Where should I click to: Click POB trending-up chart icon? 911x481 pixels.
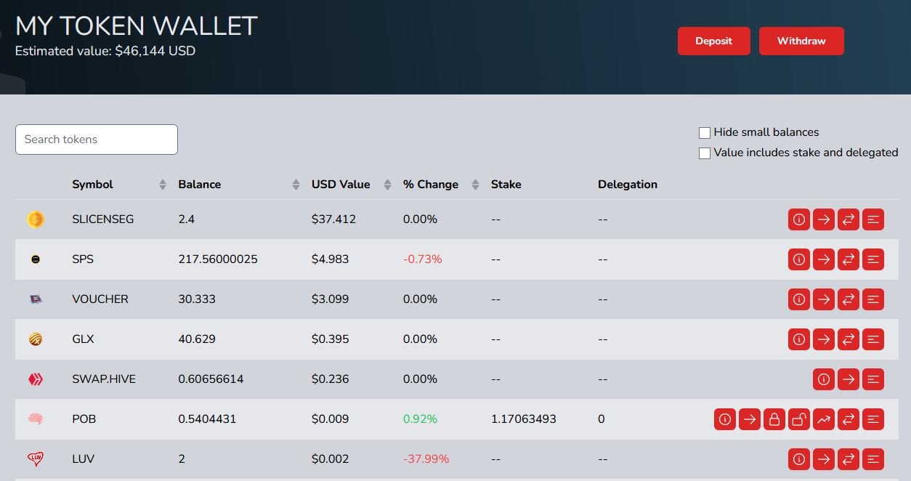pos(824,419)
